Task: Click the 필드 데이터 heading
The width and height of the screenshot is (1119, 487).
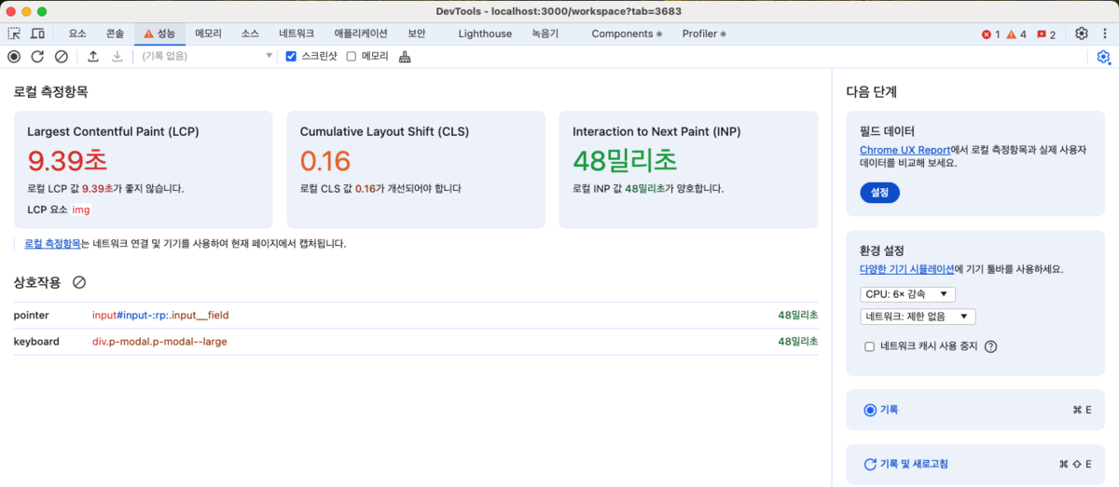Action: pos(888,131)
